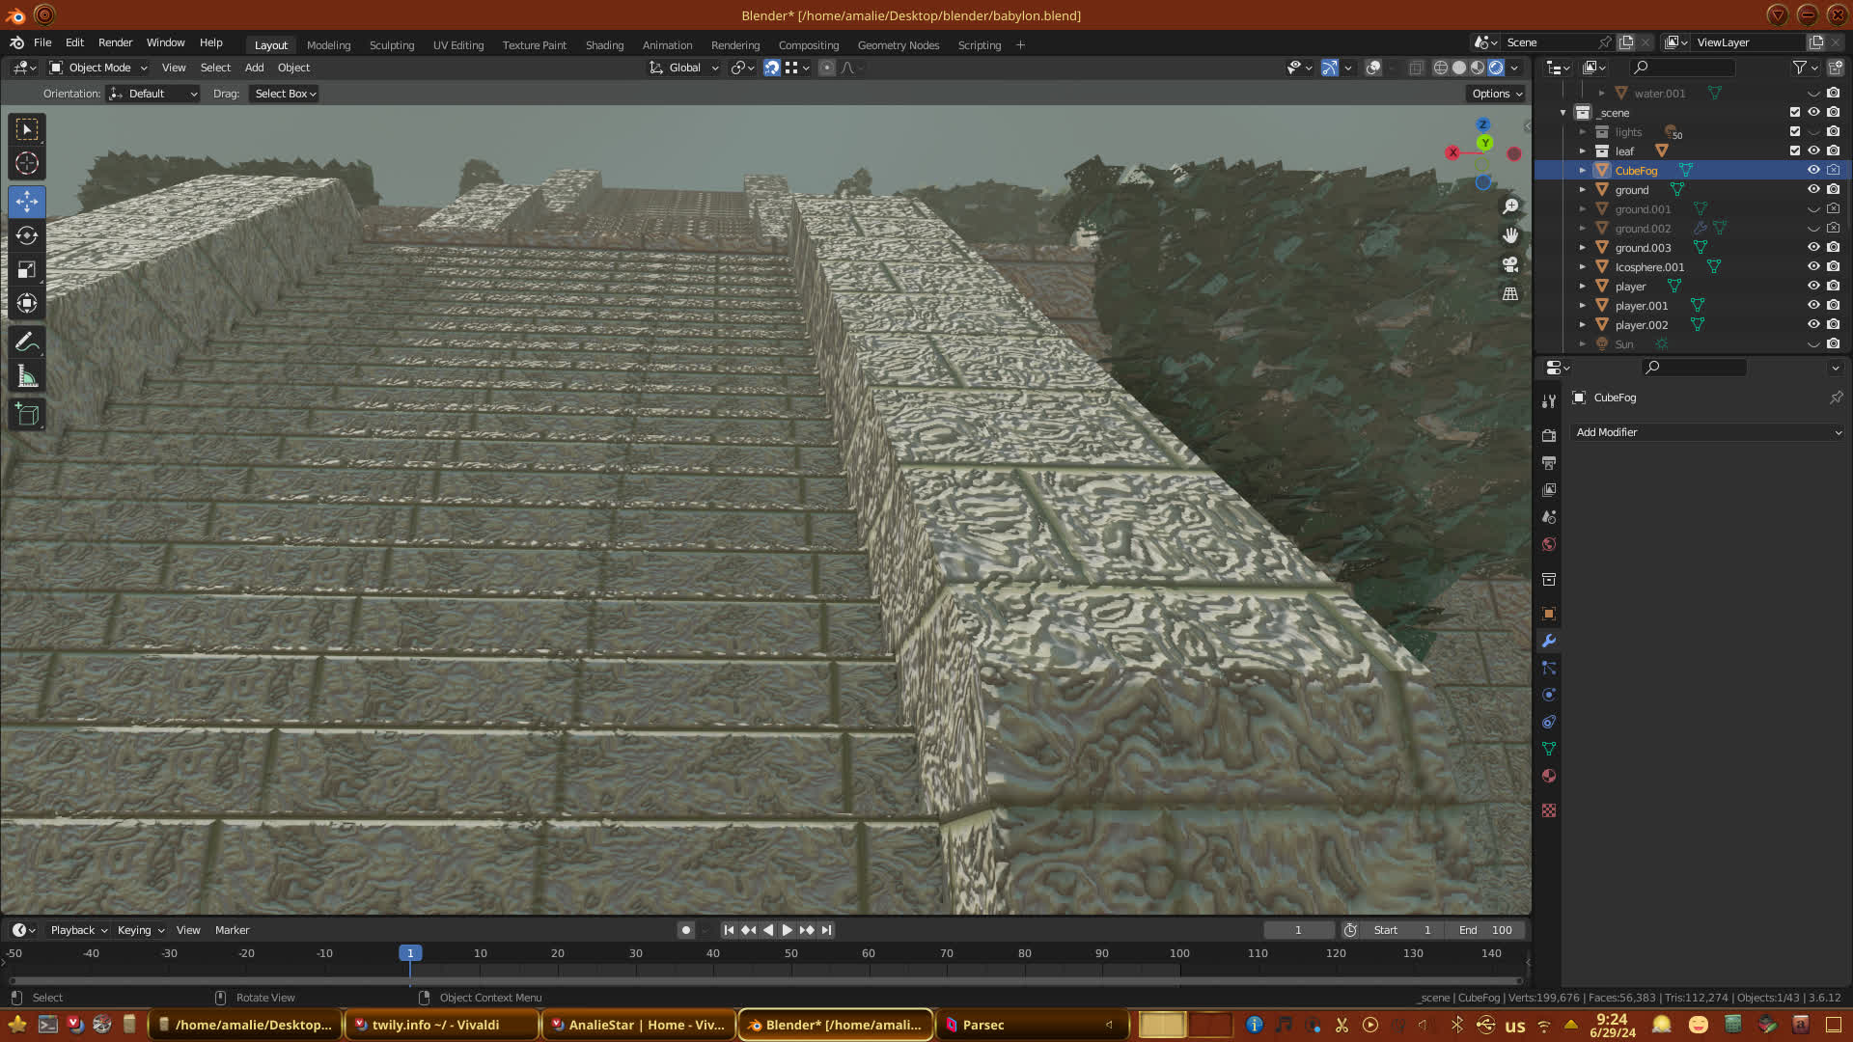This screenshot has width=1853, height=1042.
Task: Open the Material properties tab
Action: click(x=1549, y=776)
